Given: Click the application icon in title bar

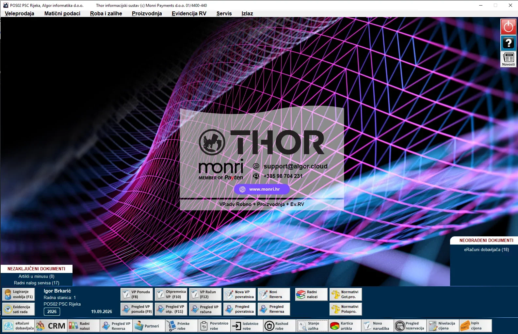Looking at the screenshot, I should click(6, 5).
